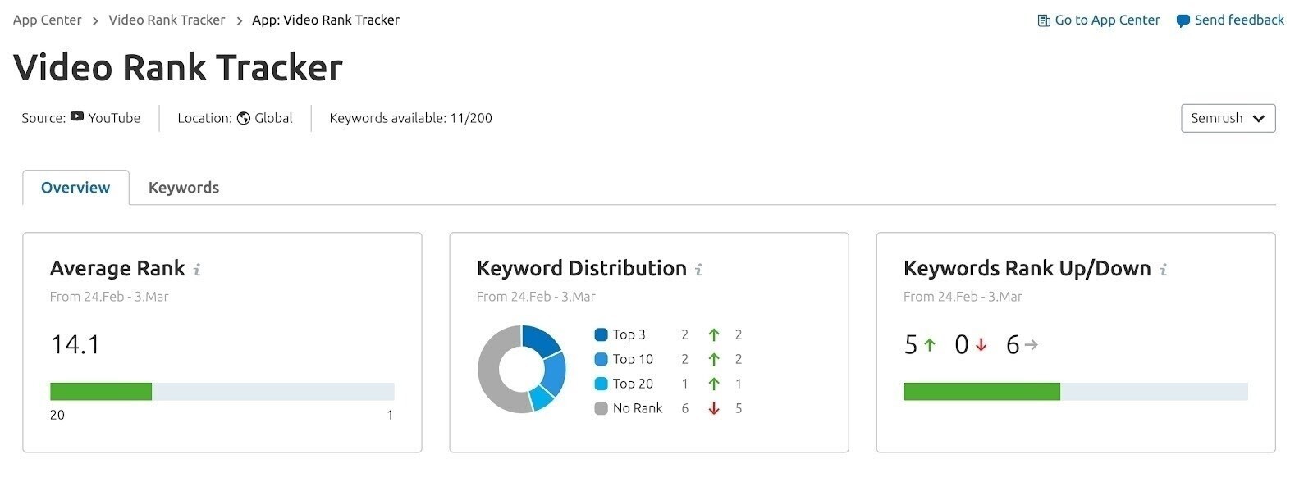The height and width of the screenshot is (482, 1313).
Task: Open the Semrush dropdown
Action: pyautogui.click(x=1228, y=118)
